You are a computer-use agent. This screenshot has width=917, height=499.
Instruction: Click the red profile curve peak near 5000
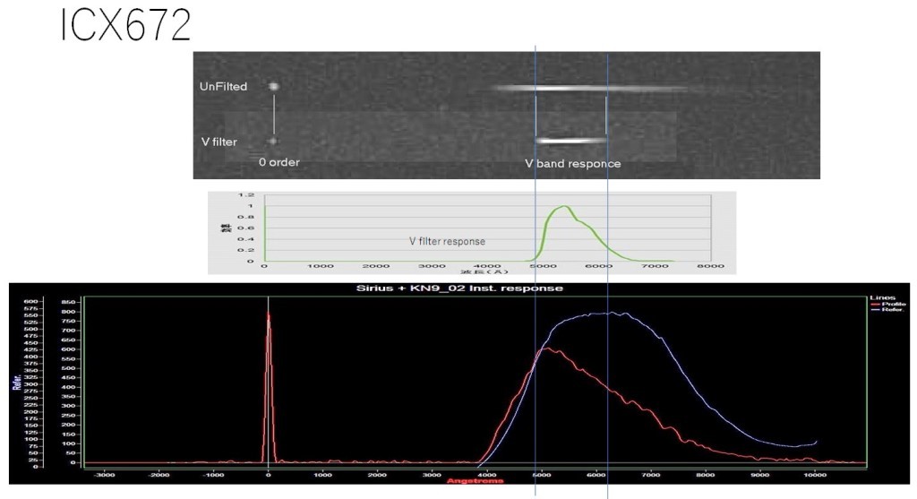click(x=546, y=349)
